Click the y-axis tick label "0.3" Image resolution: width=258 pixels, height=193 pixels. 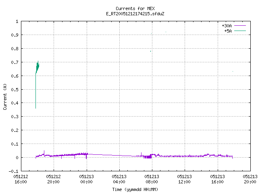[x=15, y=117]
